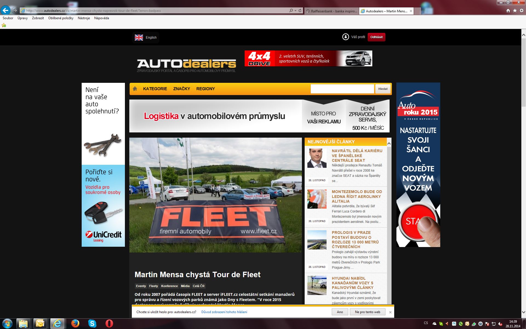Dismiss the save password notification bar
Image resolution: width=526 pixels, height=329 pixels.
point(390,312)
